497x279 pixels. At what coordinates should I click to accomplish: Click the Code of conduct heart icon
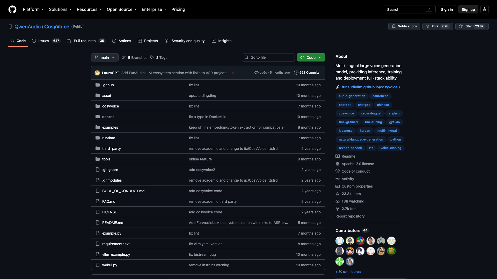pos(338,171)
